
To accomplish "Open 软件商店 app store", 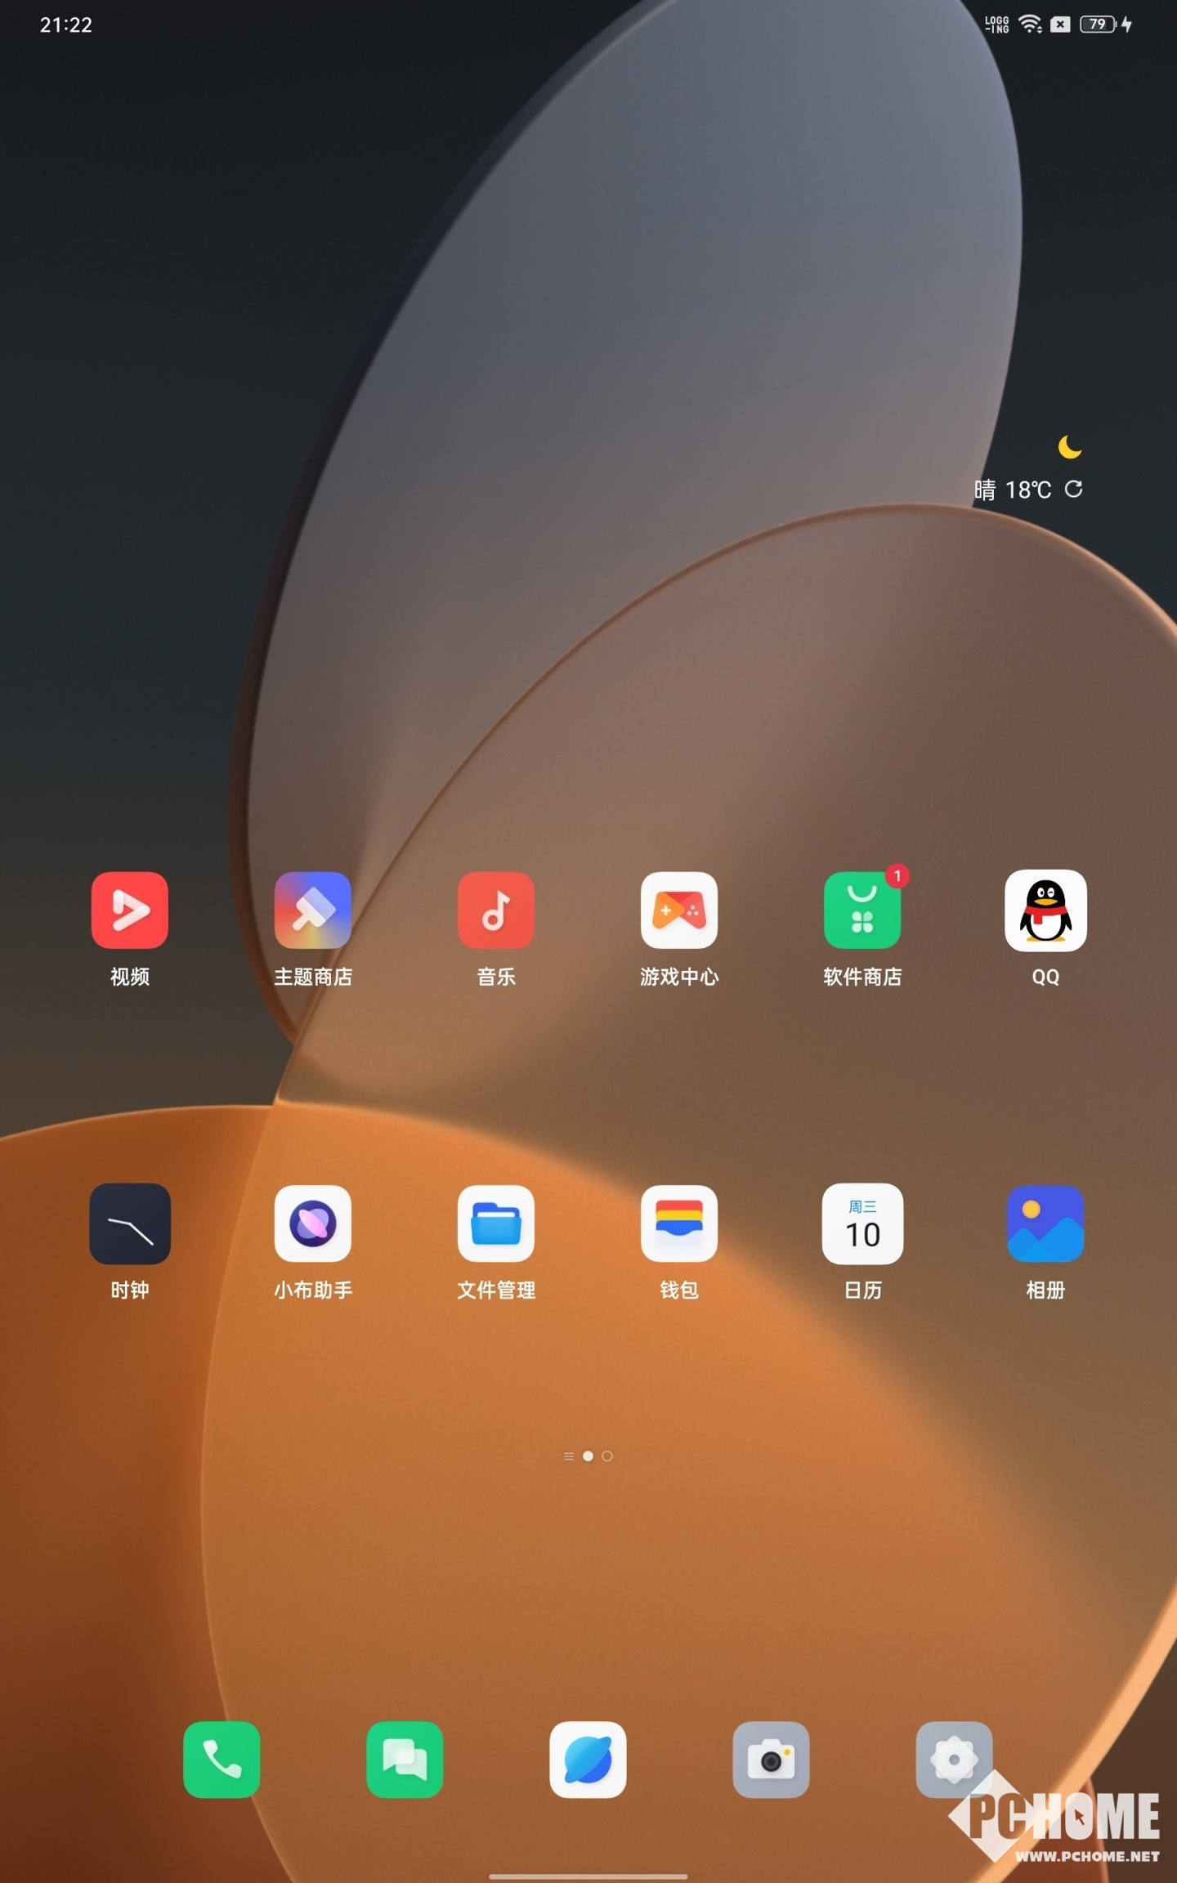I will point(861,910).
